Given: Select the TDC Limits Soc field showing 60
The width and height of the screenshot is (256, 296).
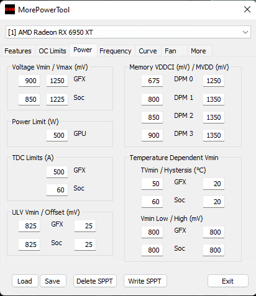Looking at the screenshot, I should click(x=57, y=190).
